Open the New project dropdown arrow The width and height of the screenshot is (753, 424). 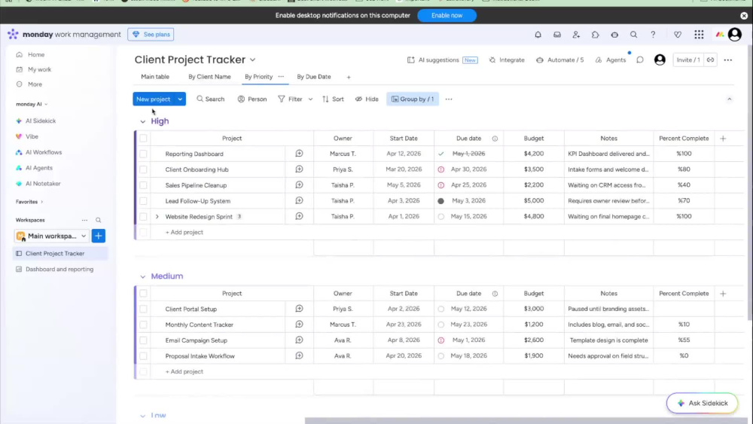point(180,99)
